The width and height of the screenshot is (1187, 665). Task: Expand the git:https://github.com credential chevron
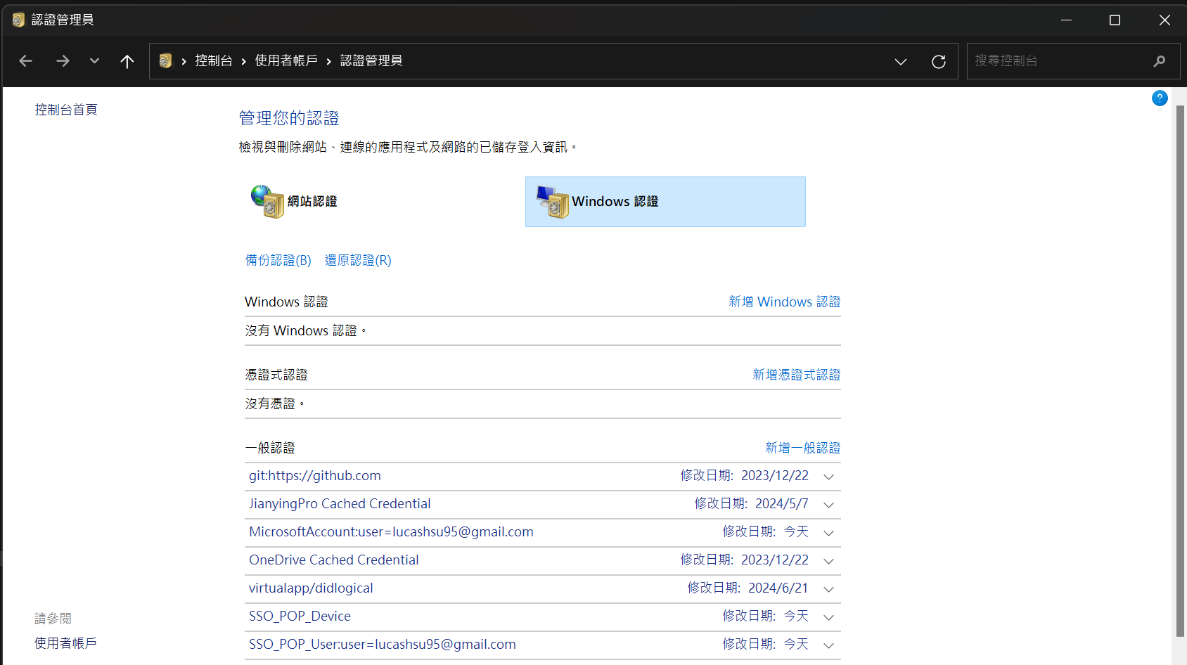point(829,477)
